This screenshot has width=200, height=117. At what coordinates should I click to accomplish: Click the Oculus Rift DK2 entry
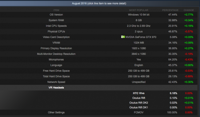click(139, 103)
